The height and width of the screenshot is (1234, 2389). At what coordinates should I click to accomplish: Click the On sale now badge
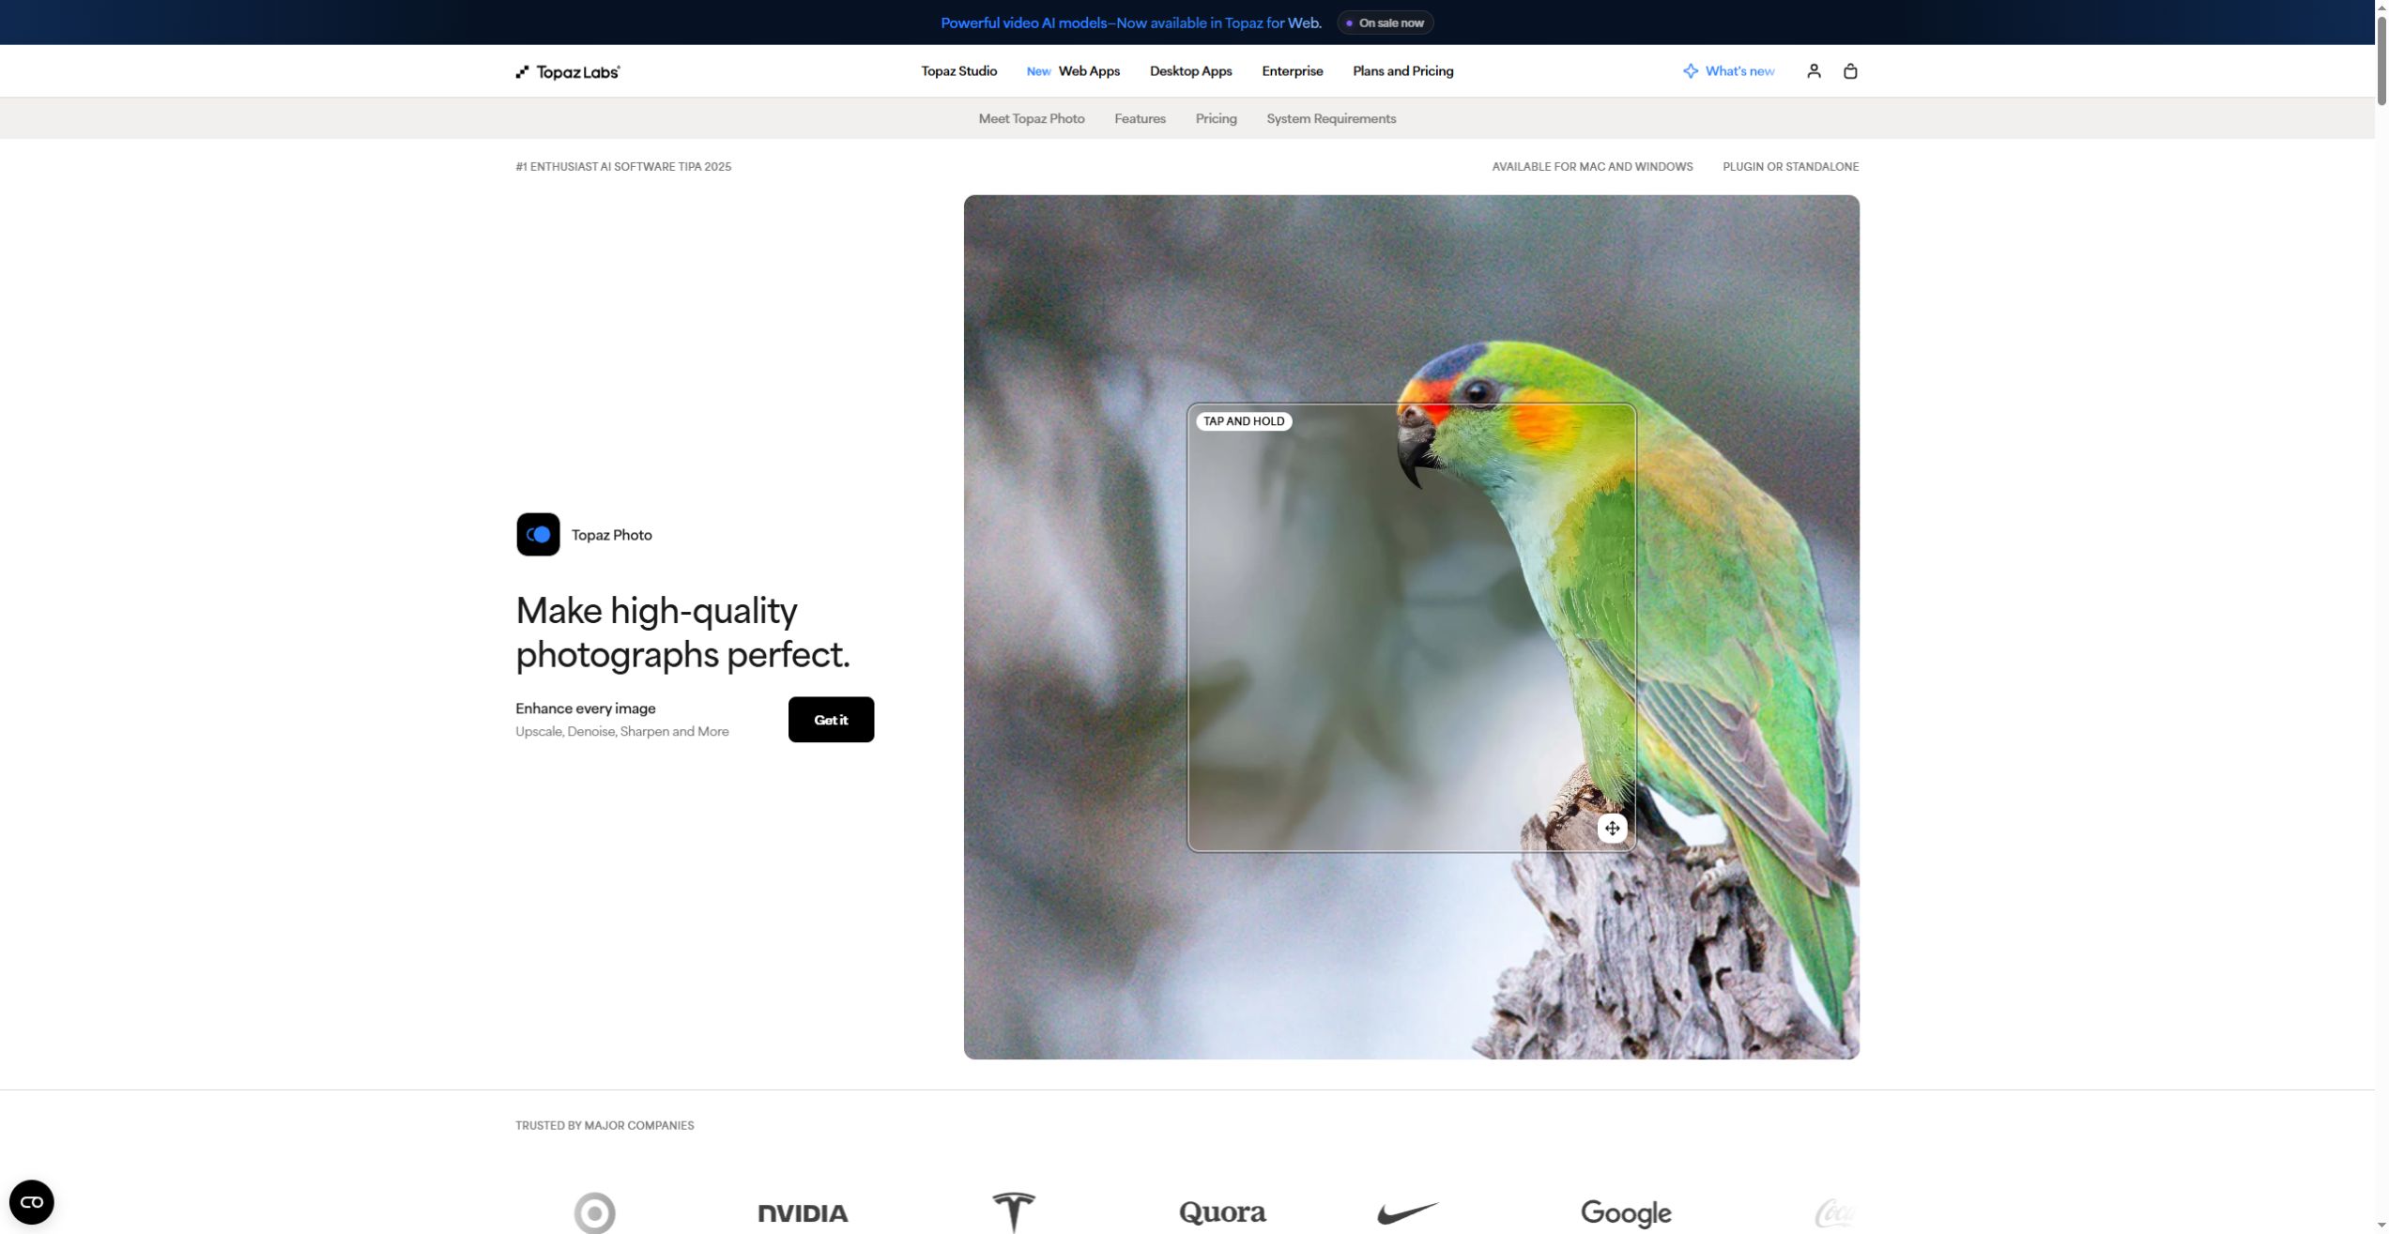pos(1385,23)
